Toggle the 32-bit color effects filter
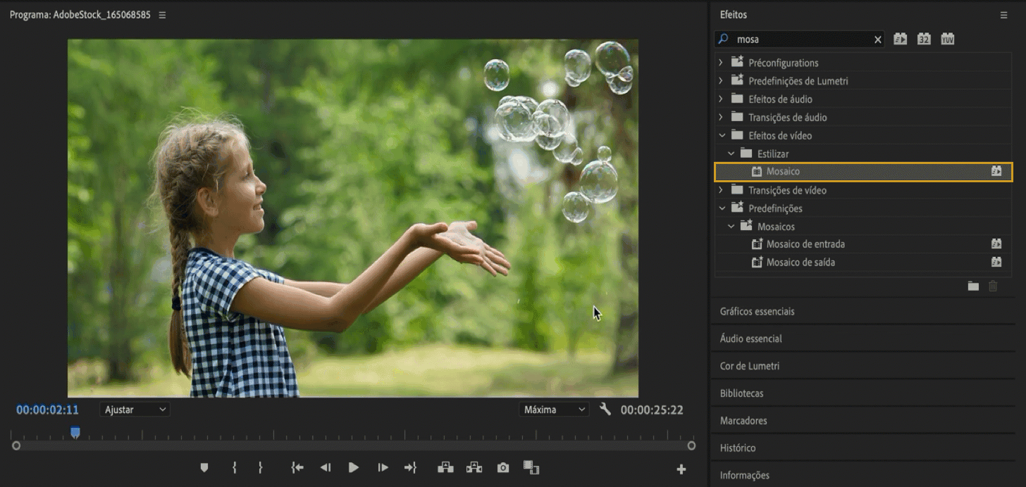Viewport: 1026px width, 487px height. pos(924,39)
